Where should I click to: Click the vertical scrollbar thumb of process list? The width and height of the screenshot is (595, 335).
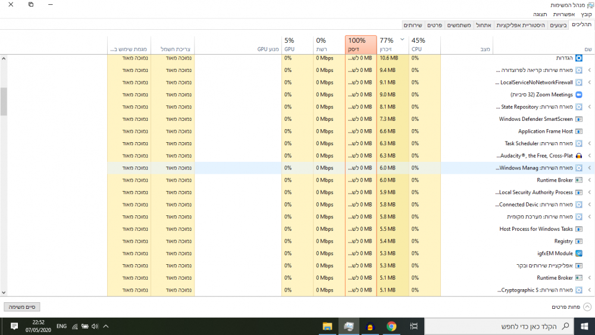pos(4,102)
